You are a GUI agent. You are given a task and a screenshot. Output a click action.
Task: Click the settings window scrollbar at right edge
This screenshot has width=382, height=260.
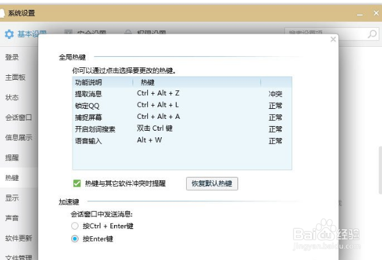click(x=380, y=170)
